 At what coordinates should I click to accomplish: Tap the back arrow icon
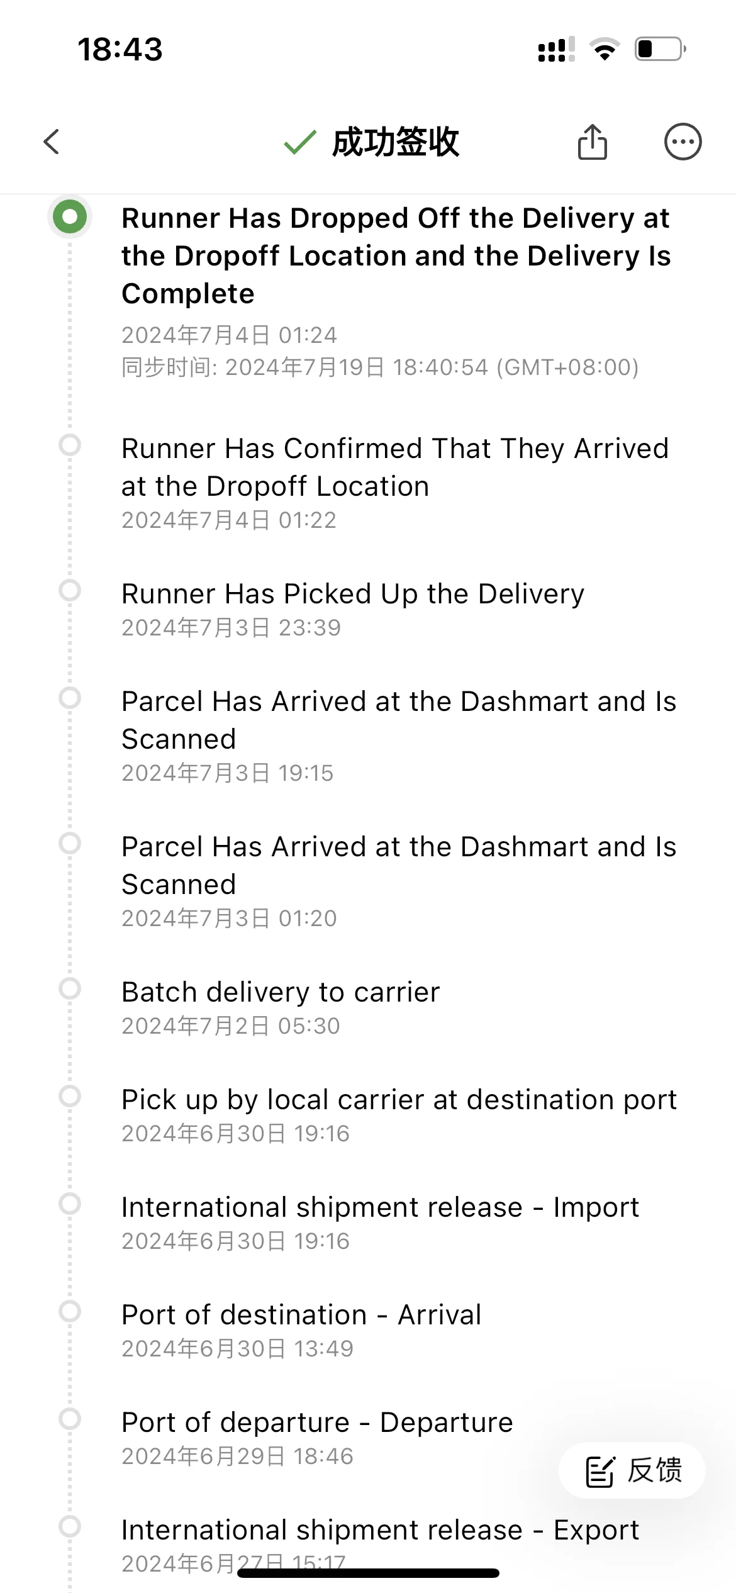coord(52,142)
